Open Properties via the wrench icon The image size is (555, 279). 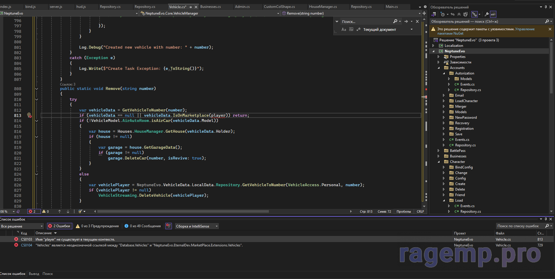(486, 14)
